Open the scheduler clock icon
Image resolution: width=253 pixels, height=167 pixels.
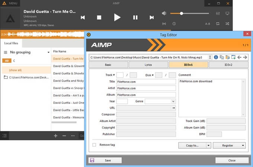(x=174, y=24)
